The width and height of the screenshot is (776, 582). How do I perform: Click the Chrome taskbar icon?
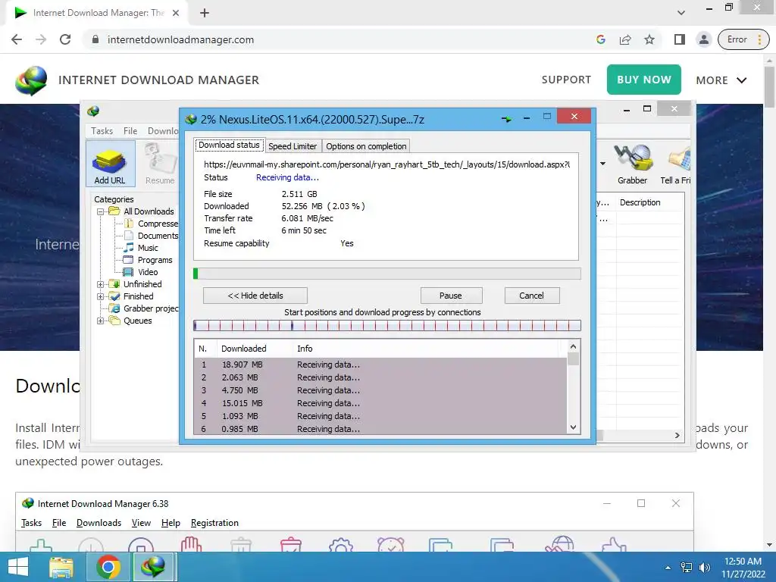pos(108,567)
